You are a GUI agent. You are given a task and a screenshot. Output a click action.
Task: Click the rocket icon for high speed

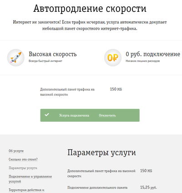pyautogui.click(x=16, y=57)
